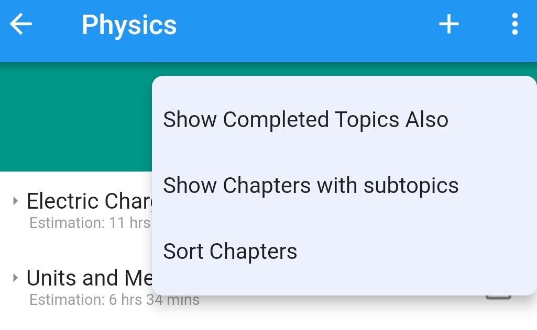The image size is (537, 330).
Task: Tick the Units and Measurements chapter checkbox
Action: [x=498, y=297]
